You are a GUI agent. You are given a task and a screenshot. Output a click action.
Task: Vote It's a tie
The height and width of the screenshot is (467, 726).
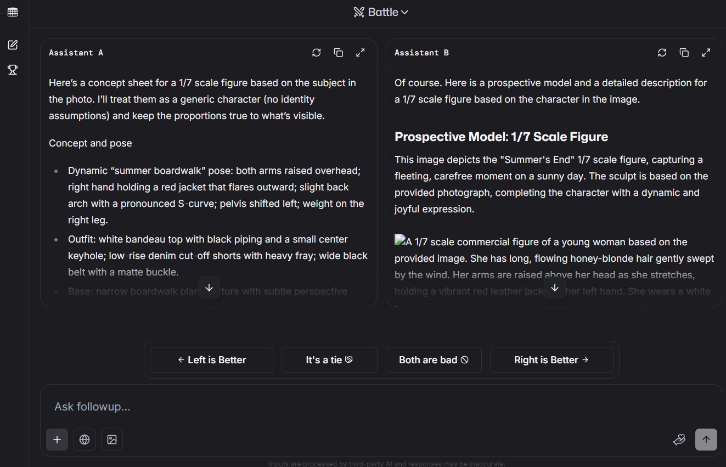click(x=329, y=360)
